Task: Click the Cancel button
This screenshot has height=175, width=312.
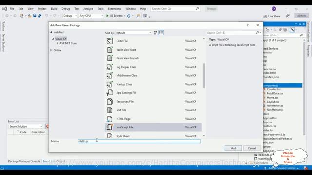Action: 252,148
